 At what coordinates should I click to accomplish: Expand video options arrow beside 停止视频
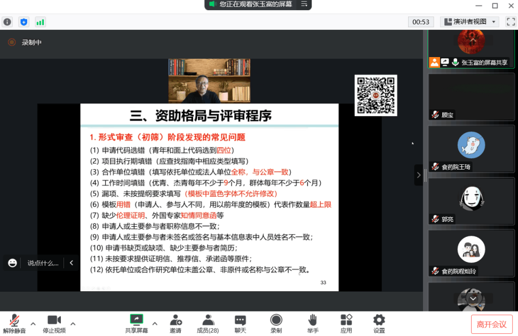pos(73,324)
